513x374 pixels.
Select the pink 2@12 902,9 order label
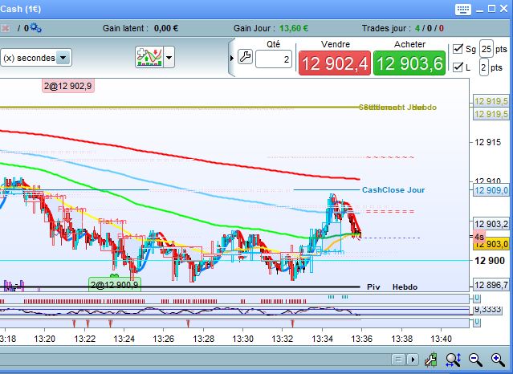pos(68,86)
